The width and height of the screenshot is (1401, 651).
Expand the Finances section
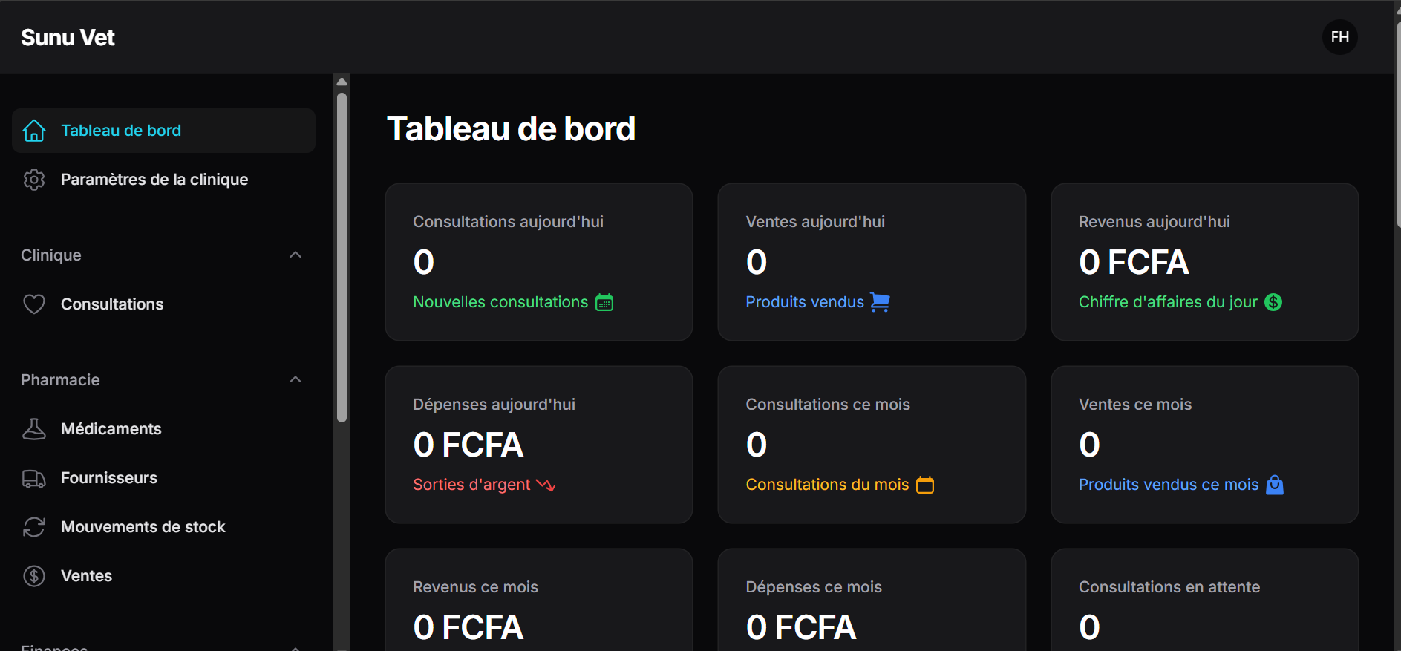(295, 646)
